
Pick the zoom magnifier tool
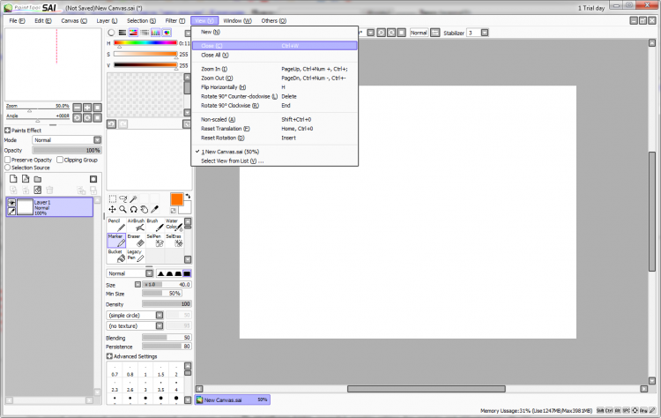pos(123,209)
